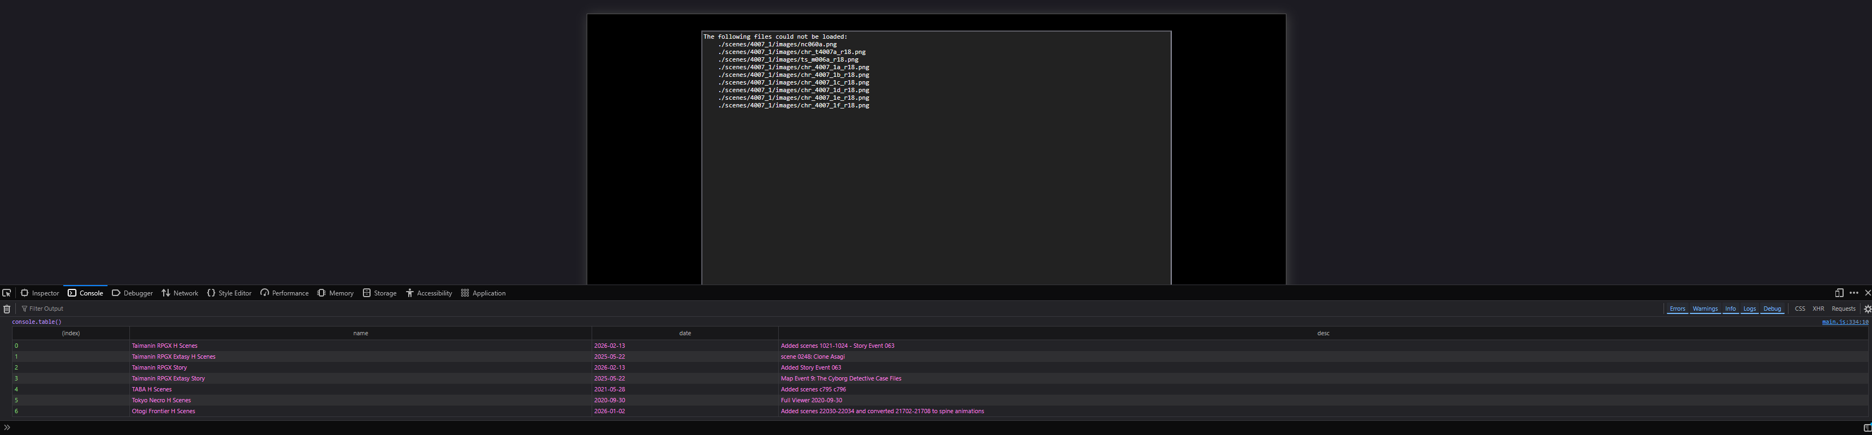This screenshot has height=435, width=1872.
Task: Sort table by the desc column header
Action: pyautogui.click(x=1323, y=333)
